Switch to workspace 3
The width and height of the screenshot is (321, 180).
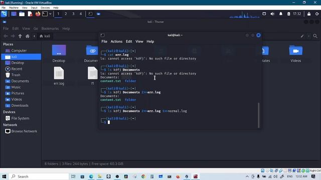[73, 14]
